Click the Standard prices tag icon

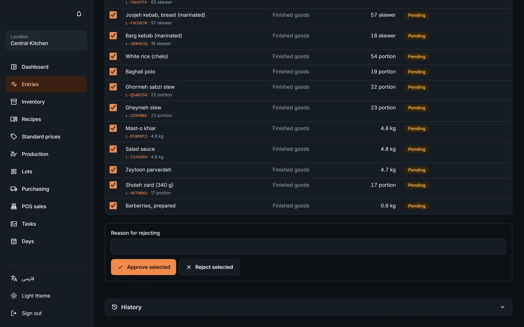click(x=14, y=137)
